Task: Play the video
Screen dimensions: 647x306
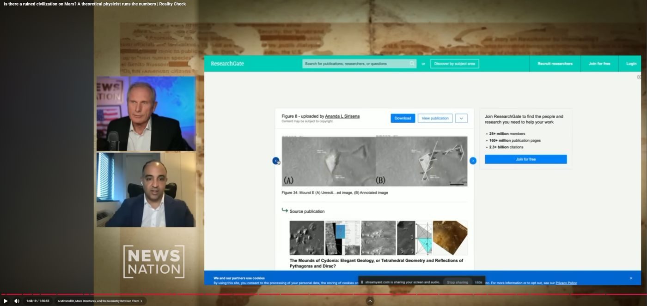Action: 6,301
